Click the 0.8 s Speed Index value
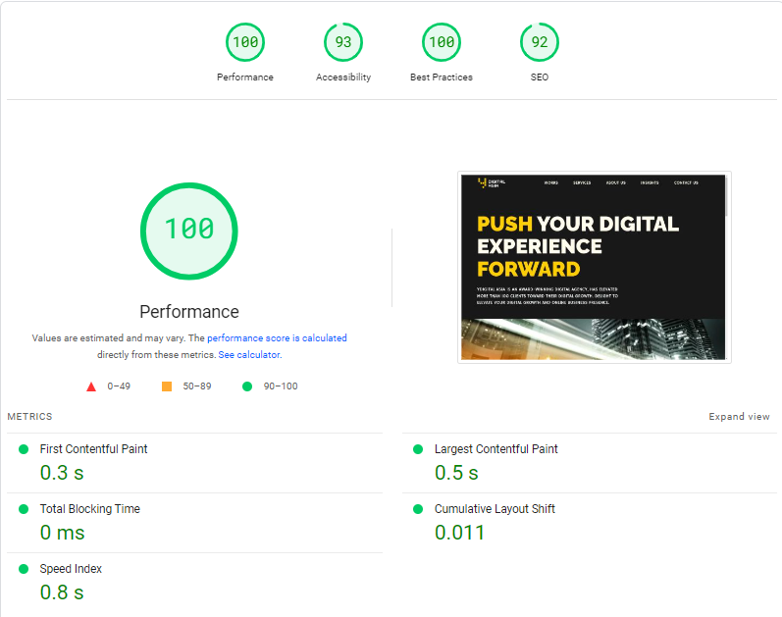 point(62,592)
